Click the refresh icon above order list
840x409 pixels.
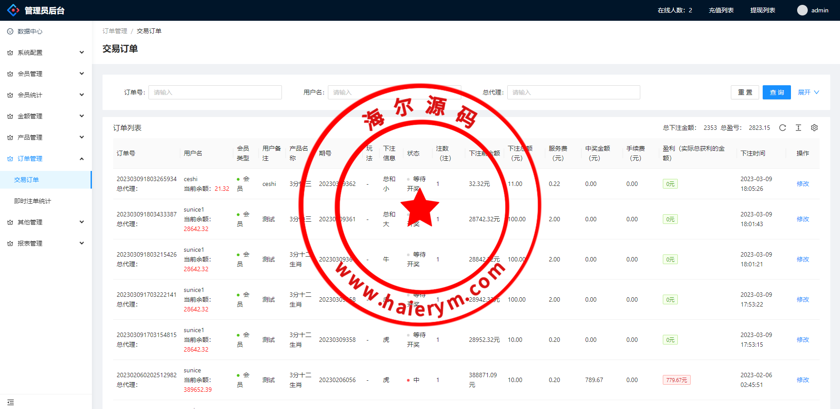pyautogui.click(x=783, y=128)
